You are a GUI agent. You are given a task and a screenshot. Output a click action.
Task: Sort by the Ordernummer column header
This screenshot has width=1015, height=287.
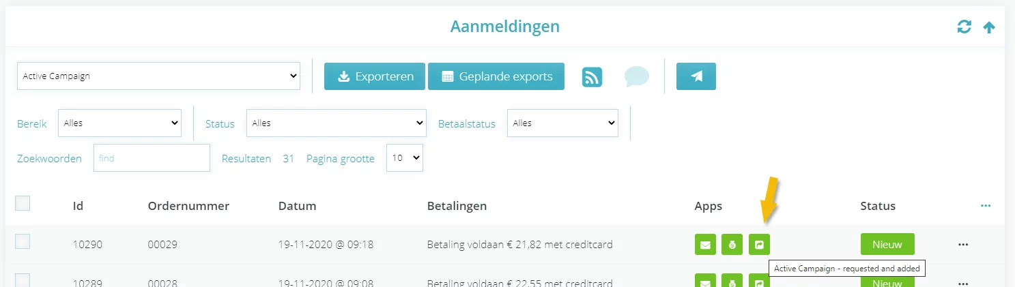coord(188,206)
